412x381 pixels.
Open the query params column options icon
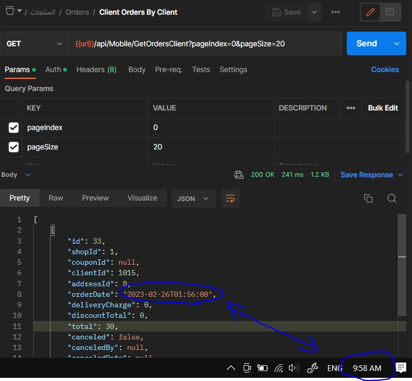[351, 108]
